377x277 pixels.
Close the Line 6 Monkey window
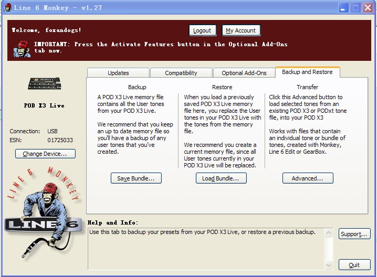pos(368,8)
